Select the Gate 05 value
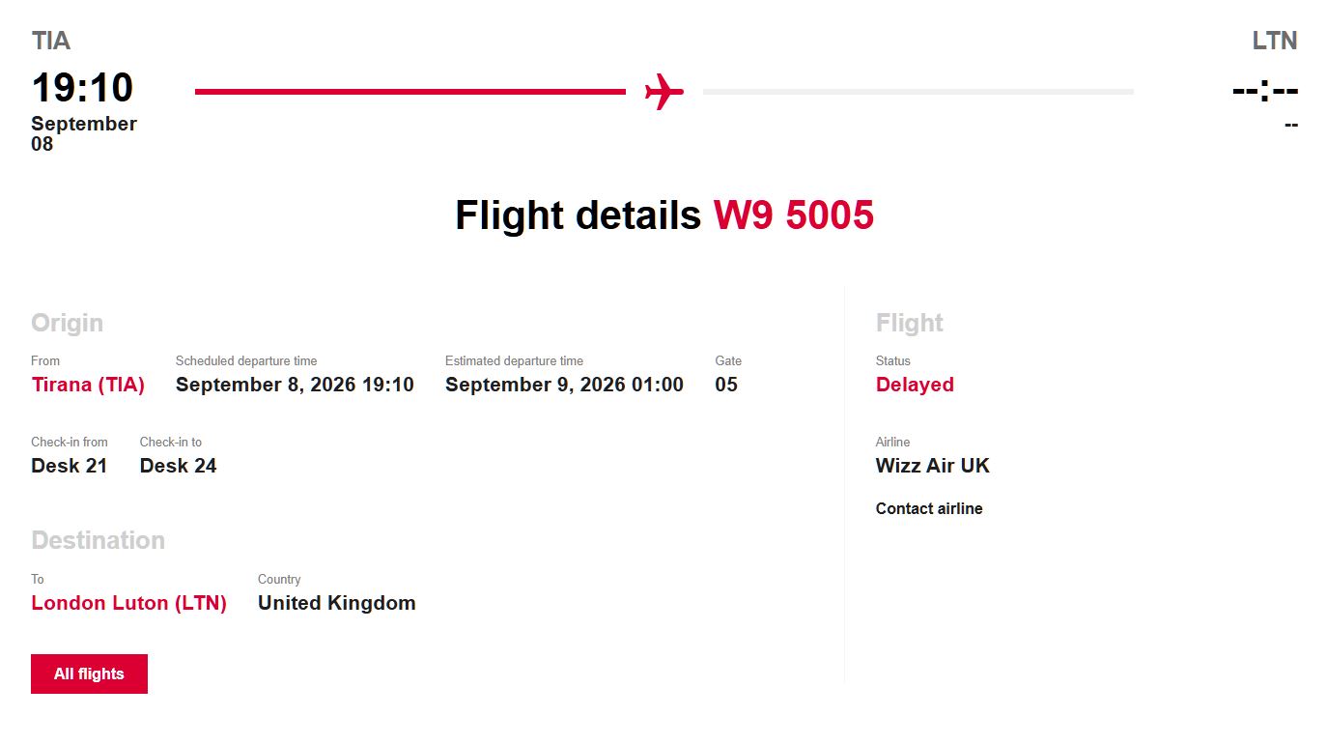 pos(726,385)
